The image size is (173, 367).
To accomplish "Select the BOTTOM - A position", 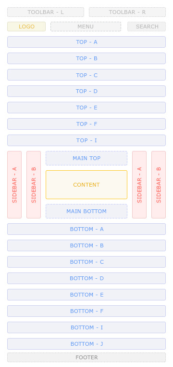I will [x=86, y=229].
